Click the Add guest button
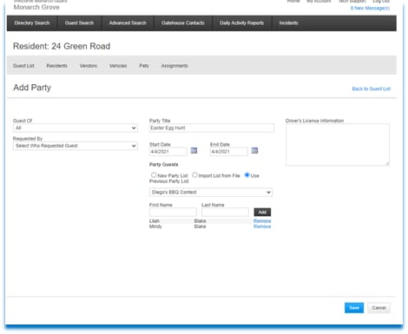The width and height of the screenshot is (408, 334). click(x=262, y=213)
